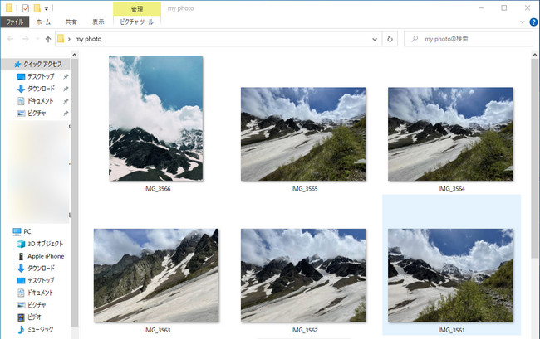Click the pin icon beside ドキュメント
Viewport: 540px width, 339px height.
pos(66,101)
